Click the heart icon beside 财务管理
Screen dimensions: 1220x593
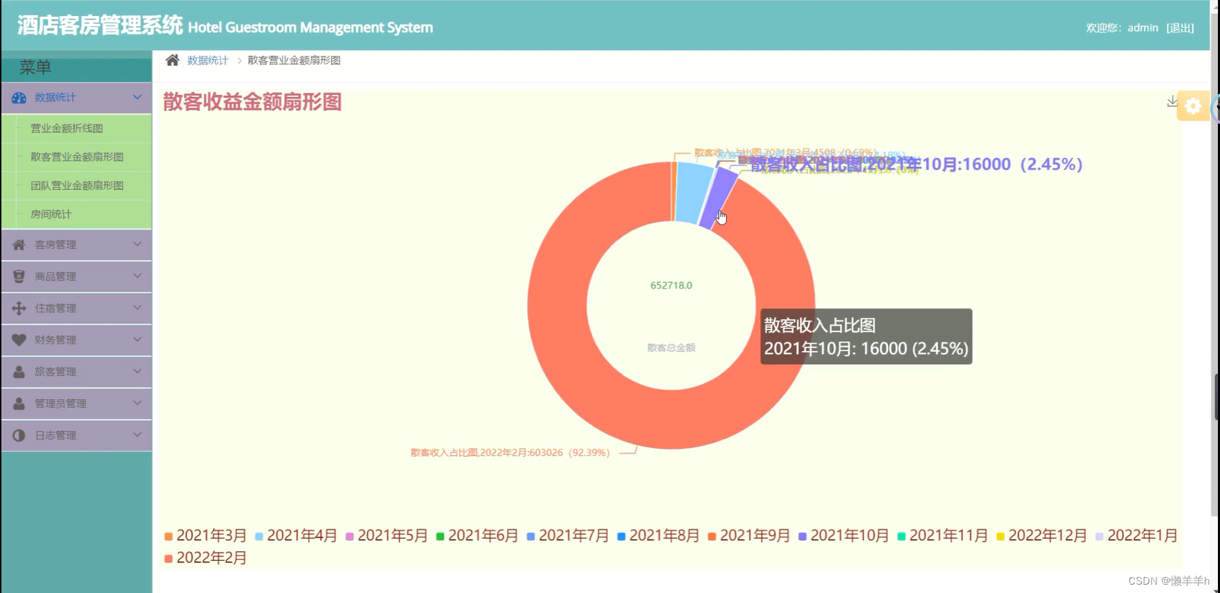19,340
